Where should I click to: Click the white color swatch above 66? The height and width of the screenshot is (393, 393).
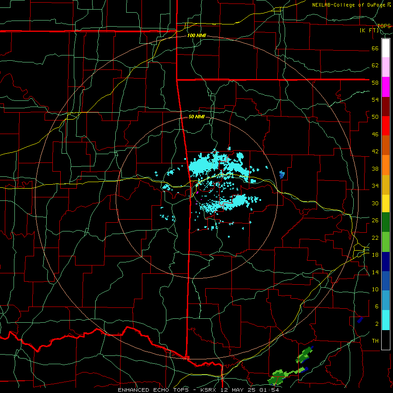(x=386, y=48)
